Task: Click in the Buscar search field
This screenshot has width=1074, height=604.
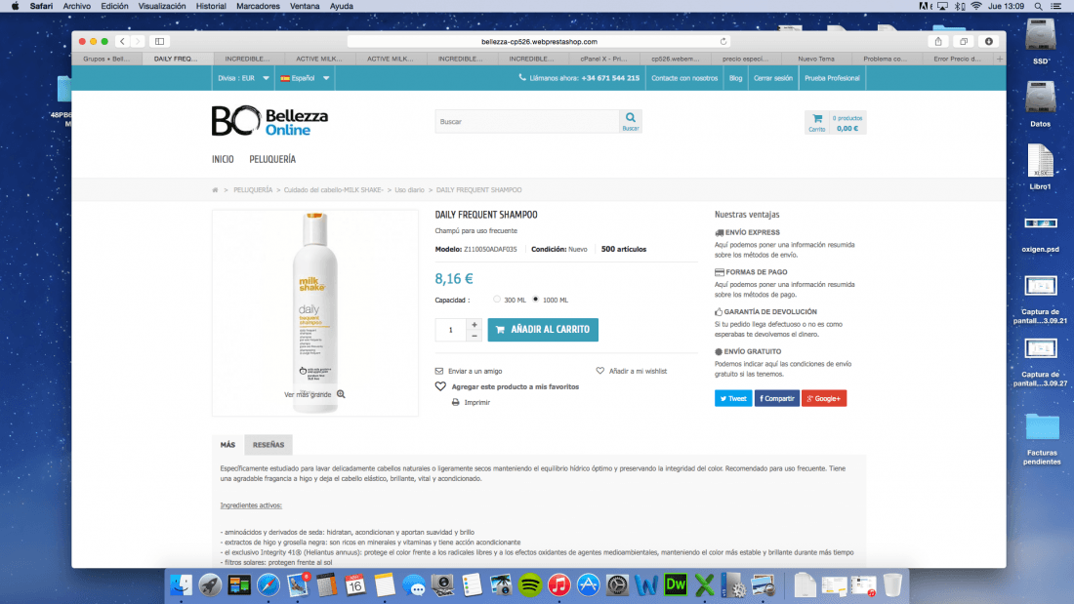Action: (x=526, y=121)
